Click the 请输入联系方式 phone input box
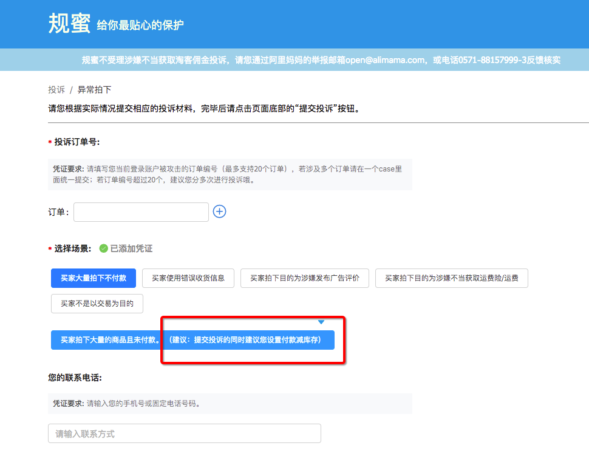 point(184,433)
